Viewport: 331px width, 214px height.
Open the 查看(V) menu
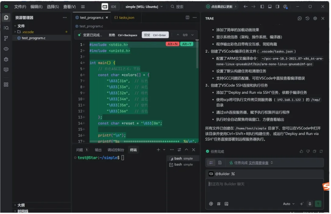[x=69, y=6]
